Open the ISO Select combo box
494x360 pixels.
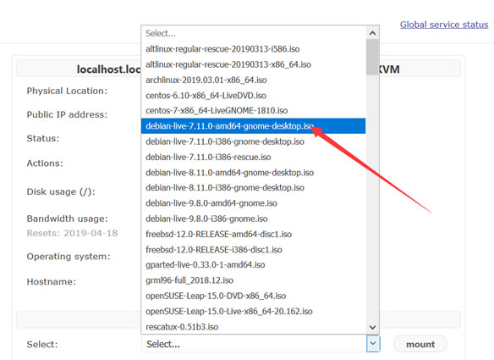pyautogui.click(x=261, y=344)
